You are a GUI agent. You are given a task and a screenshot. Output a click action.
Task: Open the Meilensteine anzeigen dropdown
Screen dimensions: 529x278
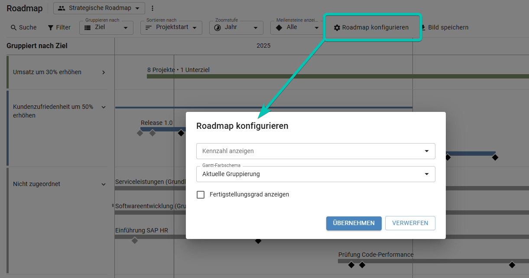point(297,27)
